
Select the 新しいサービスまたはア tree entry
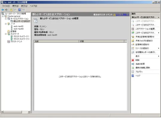(22, 21)
